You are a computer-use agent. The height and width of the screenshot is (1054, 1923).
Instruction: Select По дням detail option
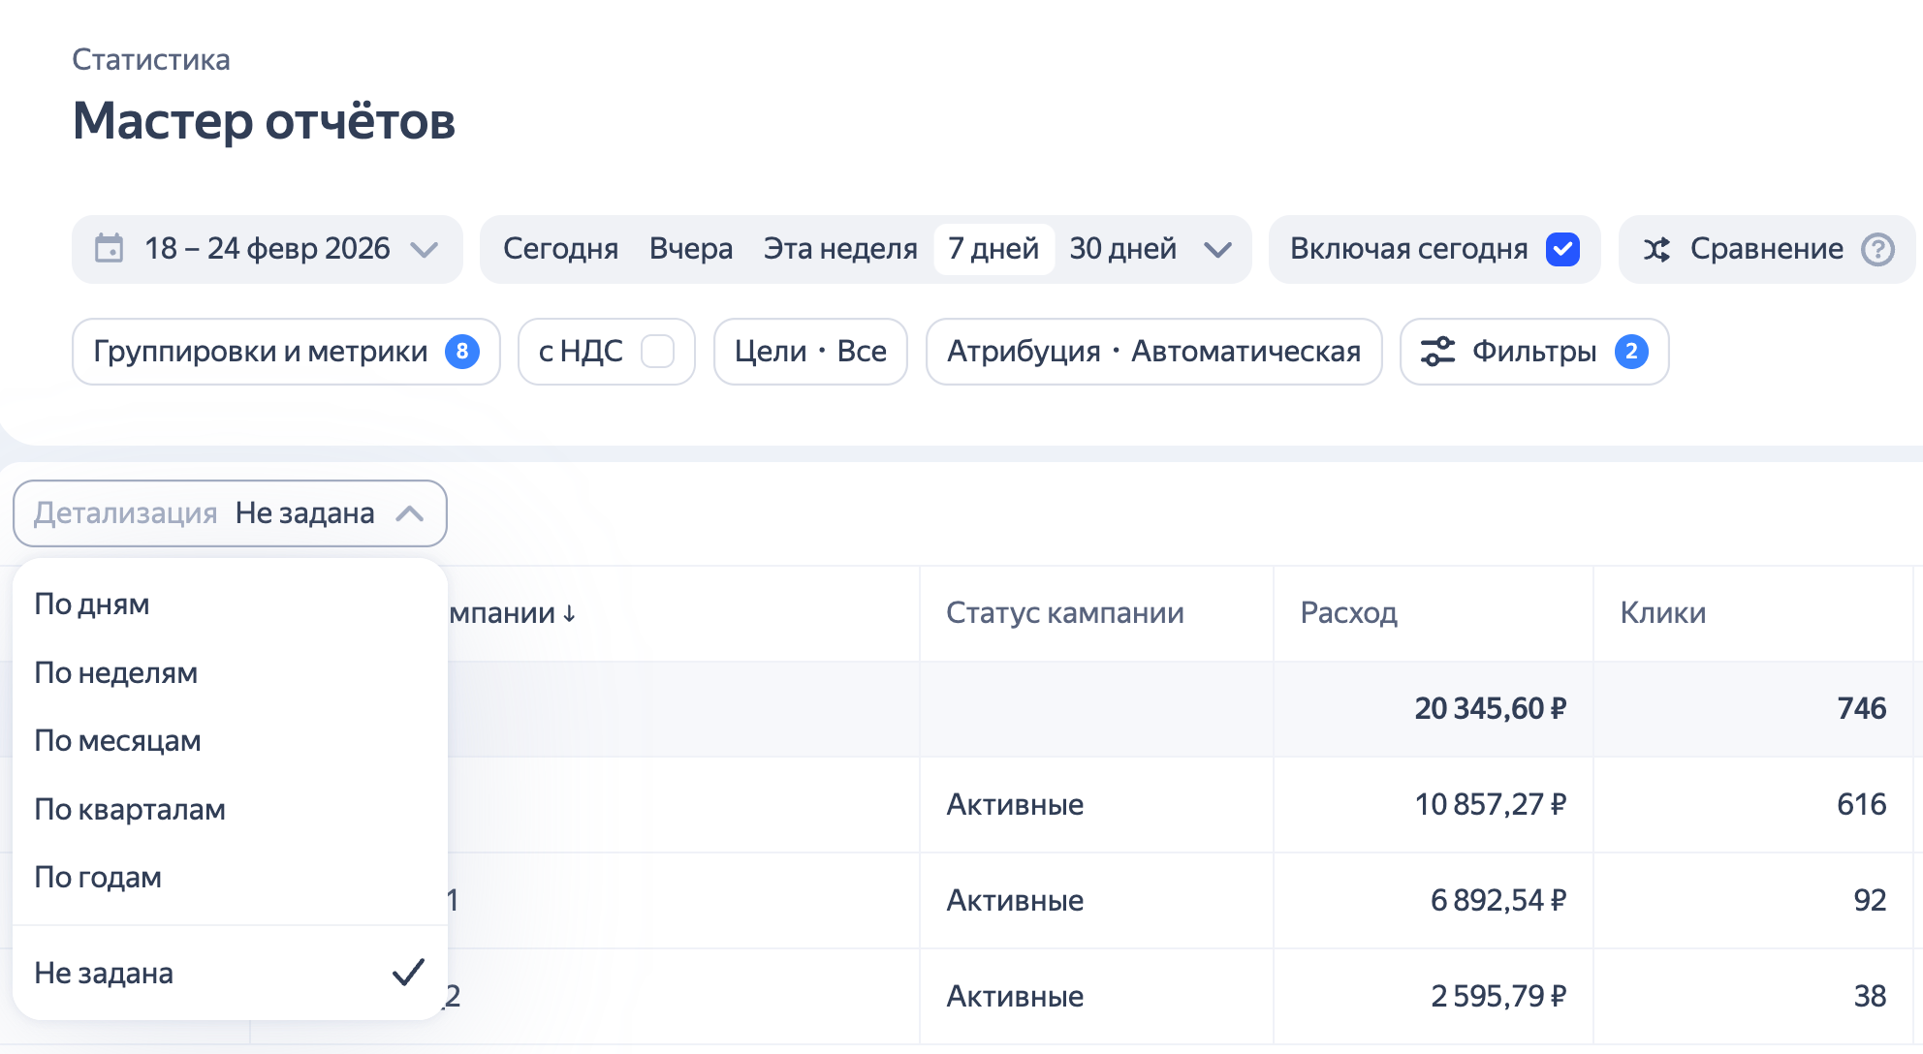92,604
